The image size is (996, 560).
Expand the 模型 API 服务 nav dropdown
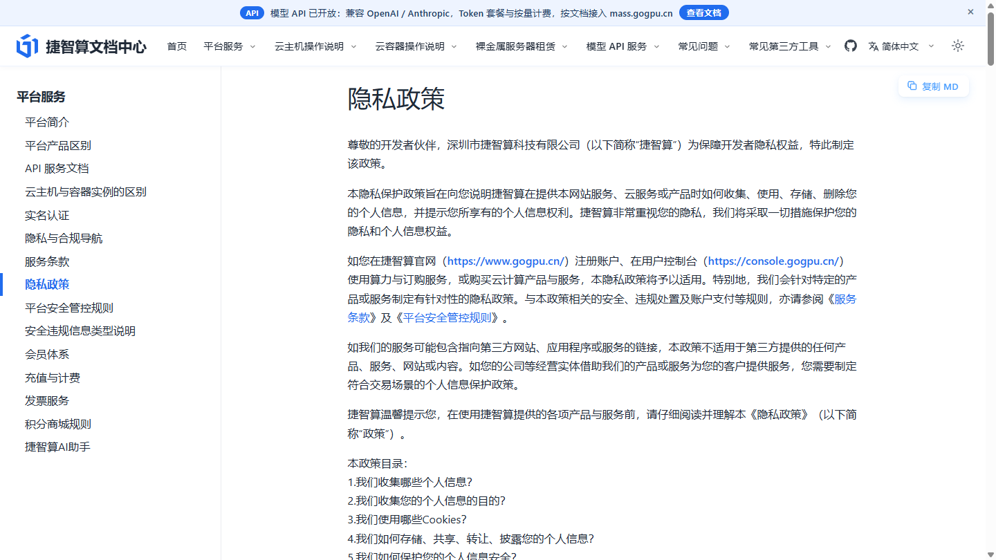(x=623, y=46)
